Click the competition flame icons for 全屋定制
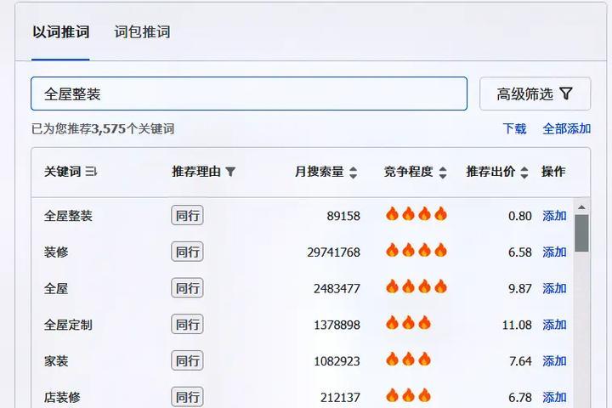This screenshot has height=408, width=612. tap(408, 323)
